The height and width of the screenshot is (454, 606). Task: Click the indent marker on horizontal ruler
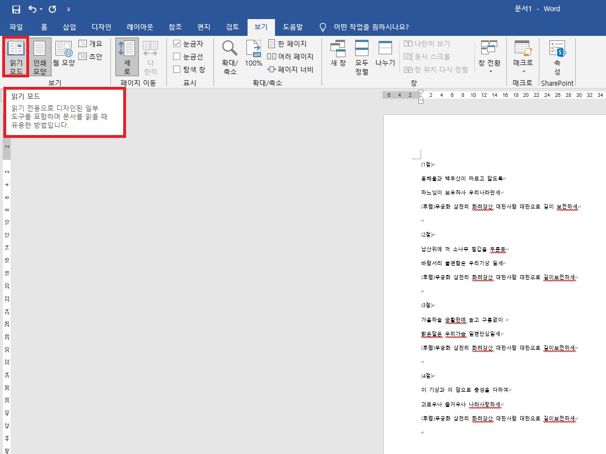(421, 96)
